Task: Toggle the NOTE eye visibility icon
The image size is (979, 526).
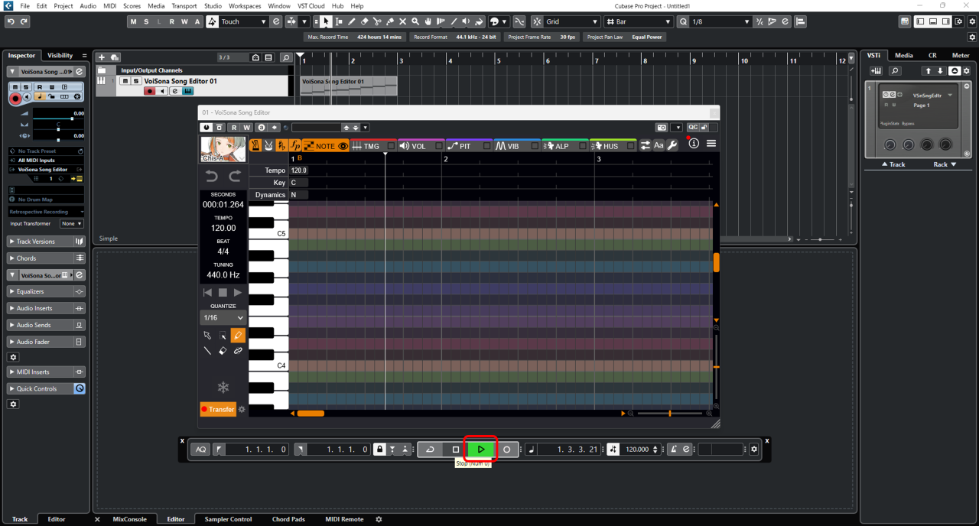Action: (343, 146)
